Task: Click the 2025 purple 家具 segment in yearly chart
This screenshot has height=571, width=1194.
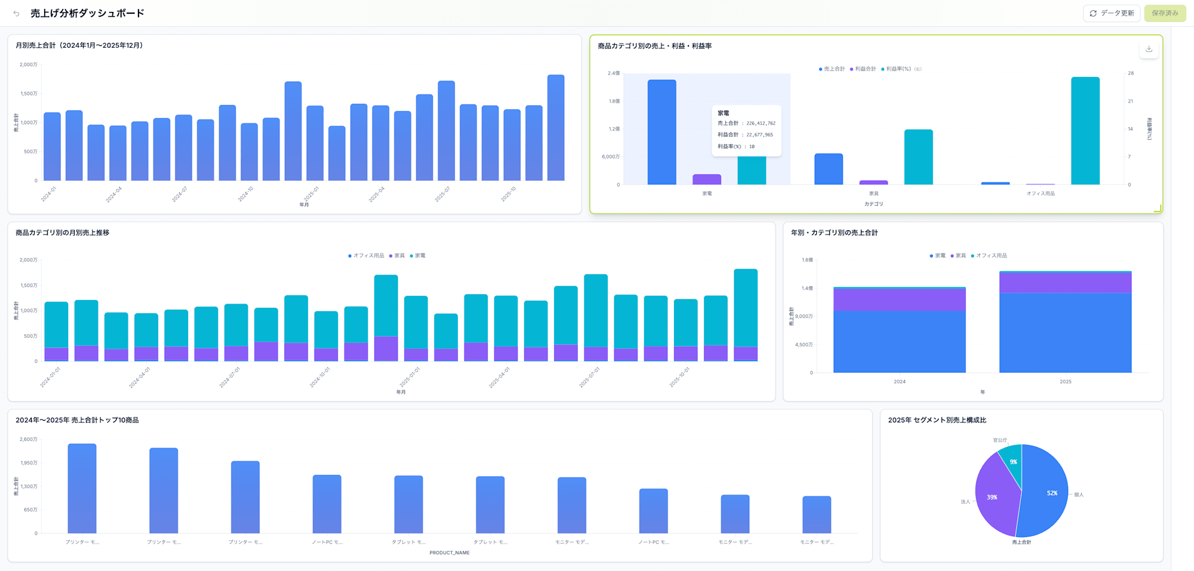Action: (x=1066, y=283)
